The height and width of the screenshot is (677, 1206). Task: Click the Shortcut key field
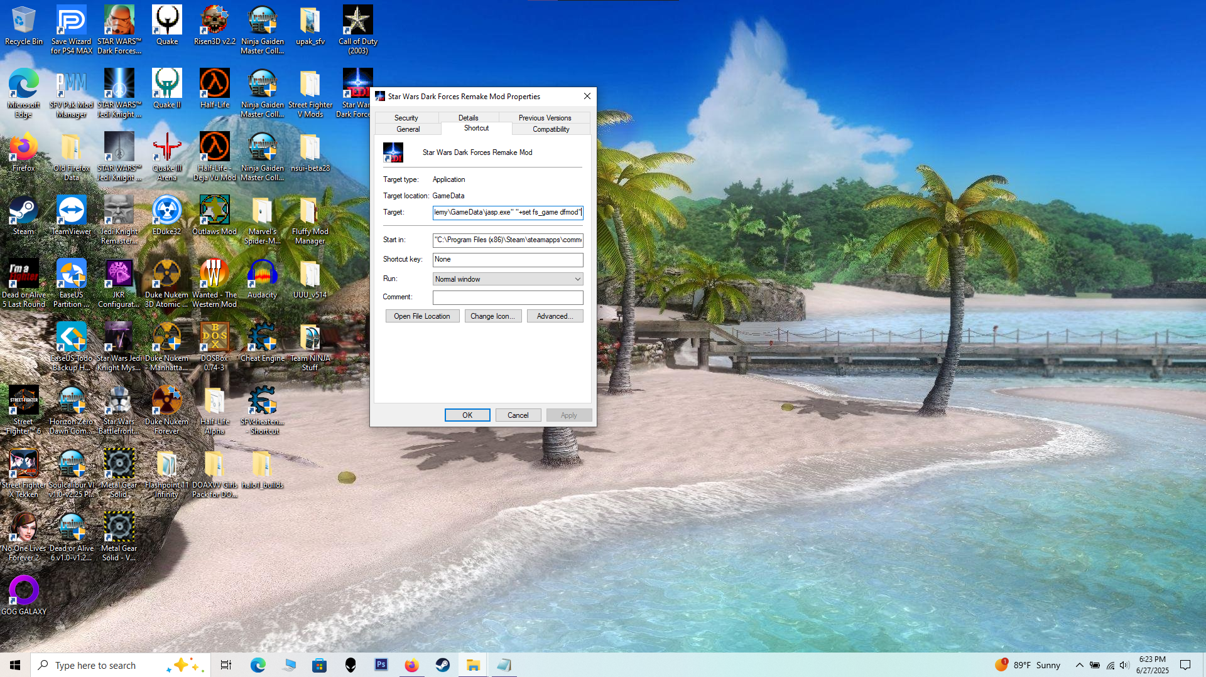click(x=508, y=260)
